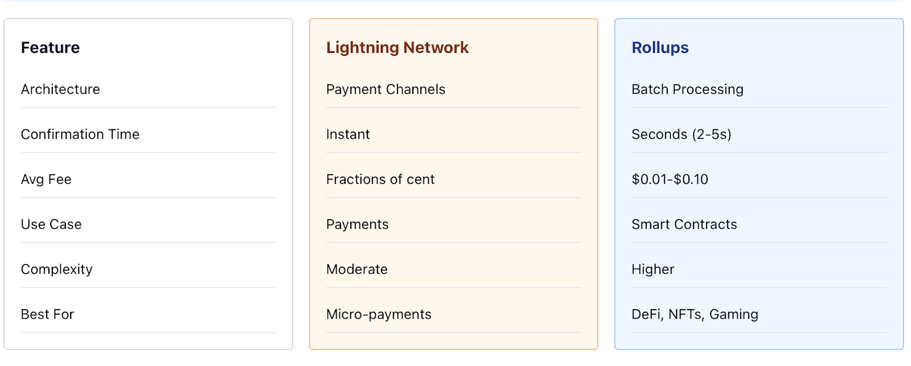Screen dimensions: 911x366
Task: Select Smart Contracts entry
Action: click(x=684, y=224)
